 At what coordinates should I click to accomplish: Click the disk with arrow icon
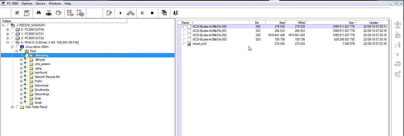pos(59,13)
